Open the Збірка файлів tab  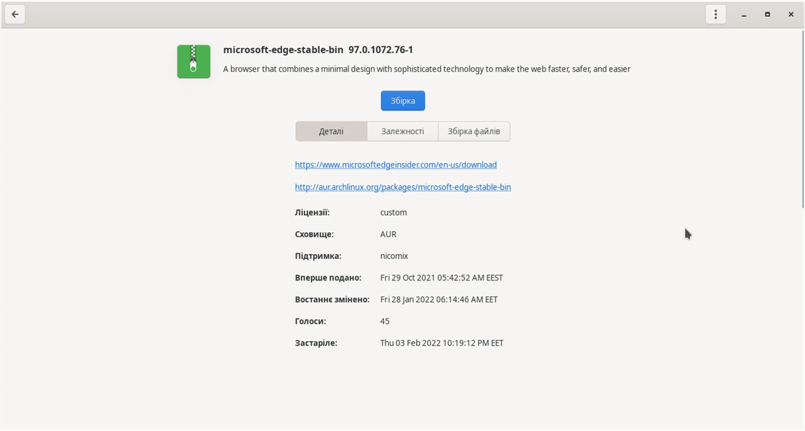(474, 132)
